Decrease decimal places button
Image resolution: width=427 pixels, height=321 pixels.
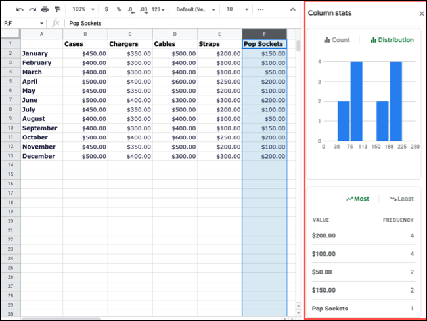[131, 10]
